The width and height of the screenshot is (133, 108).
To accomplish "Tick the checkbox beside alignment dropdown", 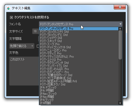I will point(38,46).
